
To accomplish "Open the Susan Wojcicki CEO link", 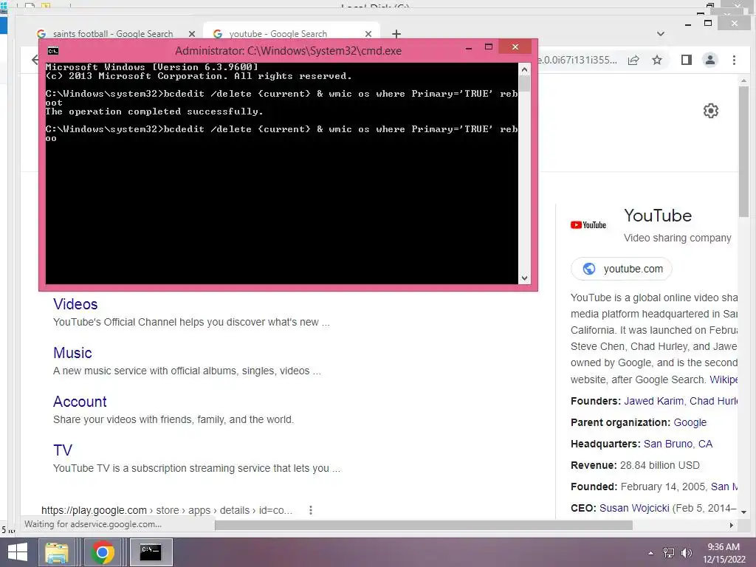I will [x=634, y=508].
